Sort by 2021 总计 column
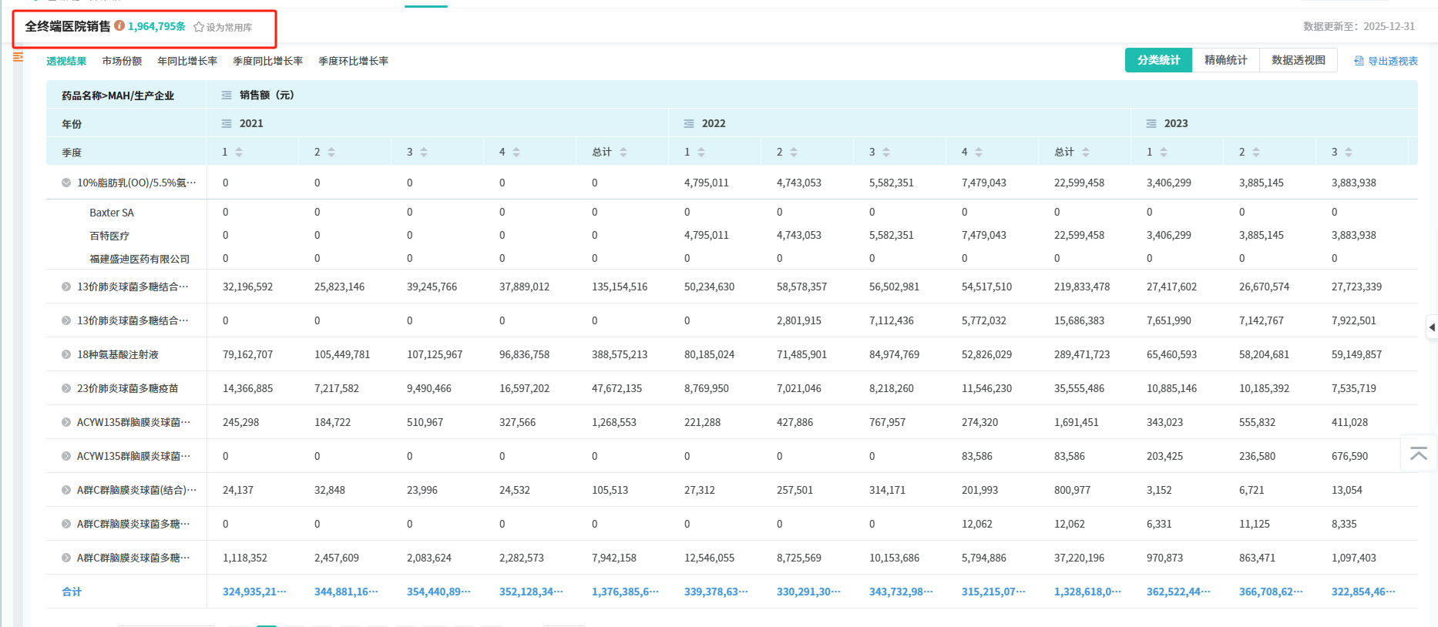The width and height of the screenshot is (1438, 627). (623, 153)
